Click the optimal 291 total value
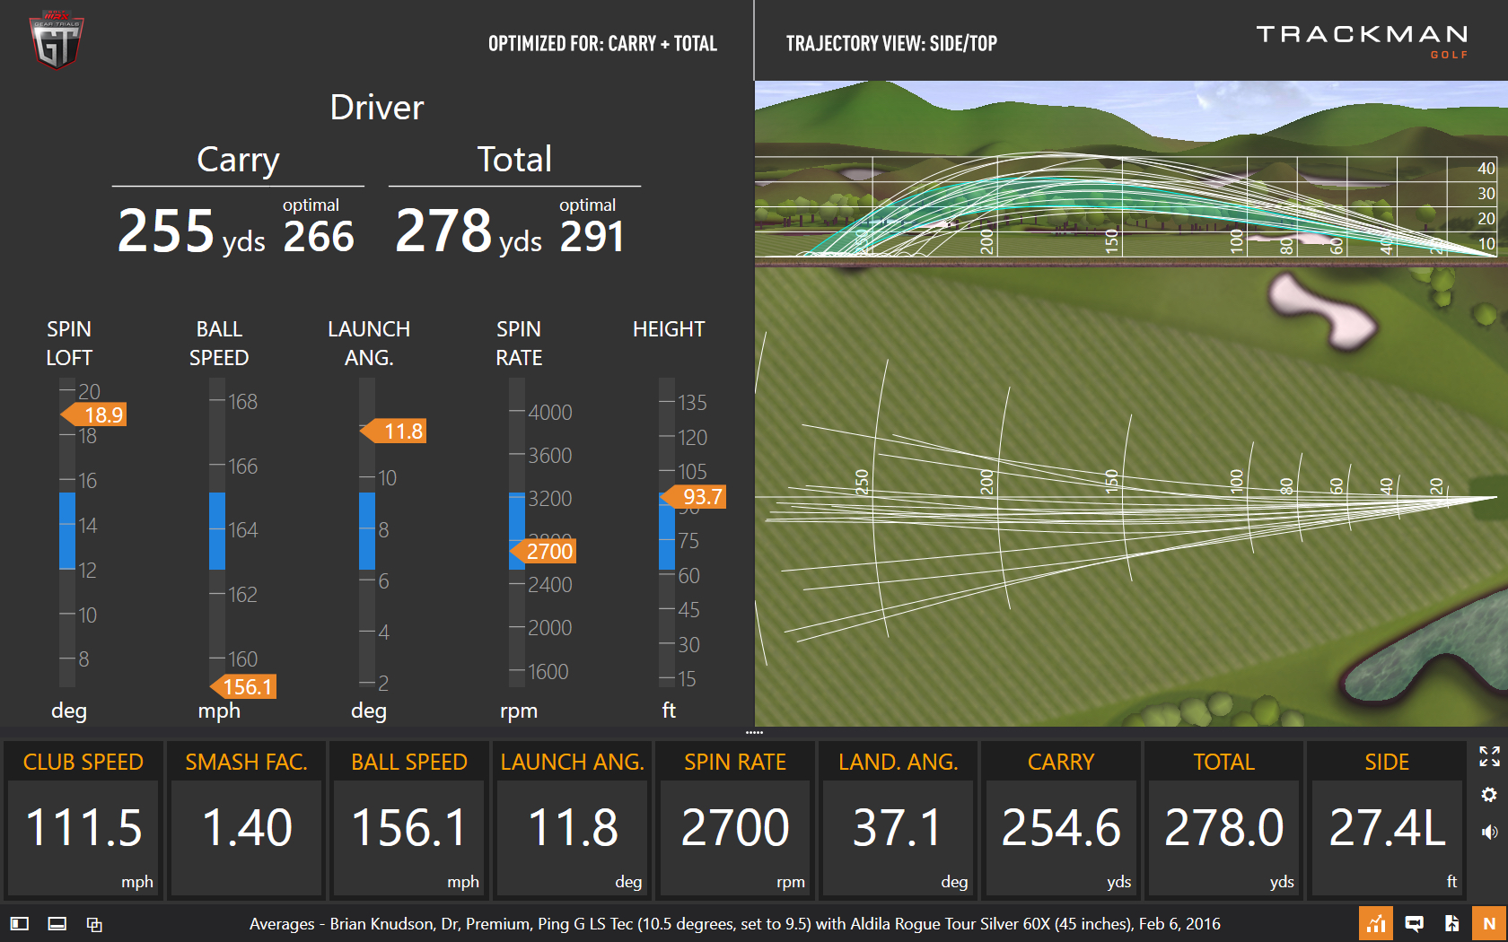Image resolution: width=1508 pixels, height=942 pixels. tap(592, 237)
